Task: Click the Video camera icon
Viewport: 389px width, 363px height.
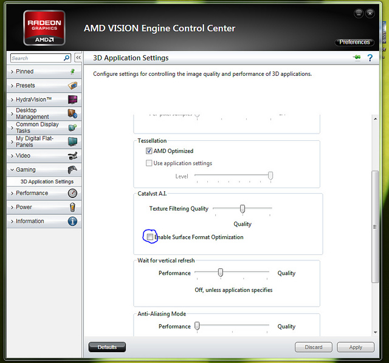Action: tap(73, 156)
